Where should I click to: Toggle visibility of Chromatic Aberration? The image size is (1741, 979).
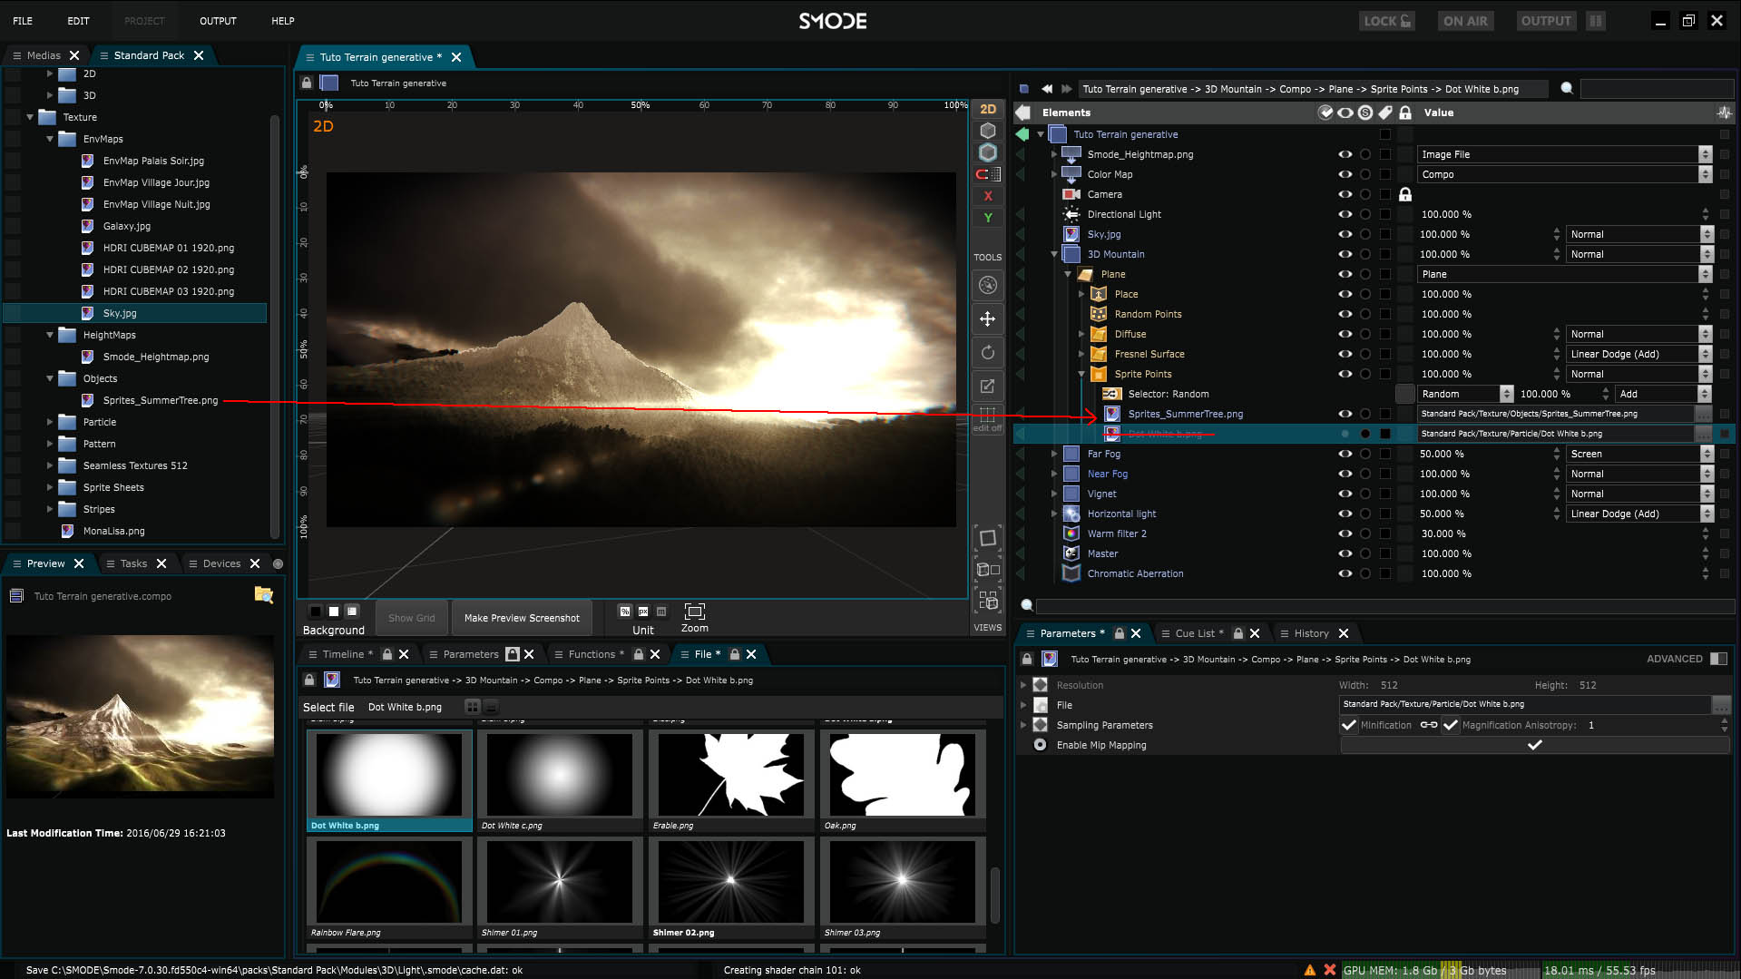[1345, 573]
